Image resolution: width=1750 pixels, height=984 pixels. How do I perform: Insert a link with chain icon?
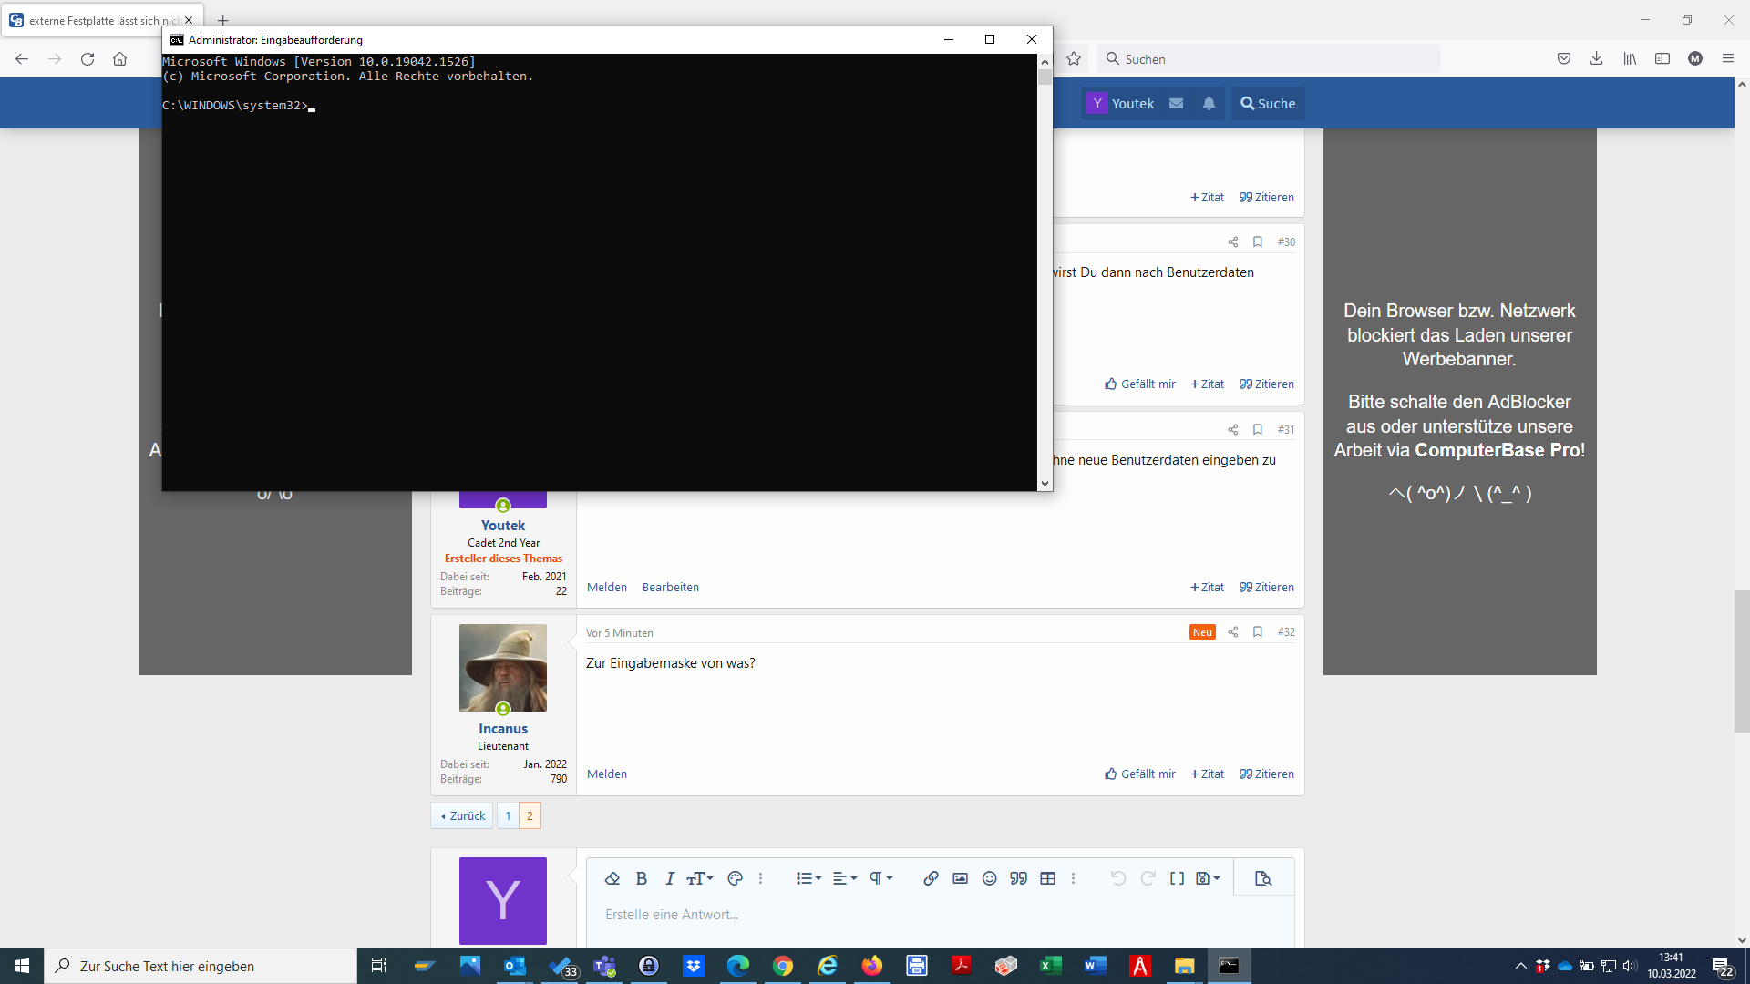point(931,878)
